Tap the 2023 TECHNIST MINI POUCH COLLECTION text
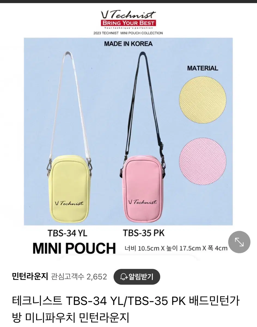 (x=128, y=33)
